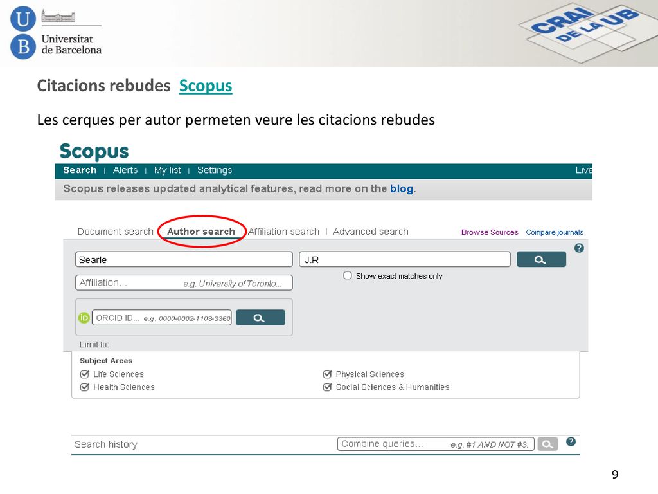658x494 pixels.
Task: Click the green ORCID iD logo icon
Action: (84, 318)
